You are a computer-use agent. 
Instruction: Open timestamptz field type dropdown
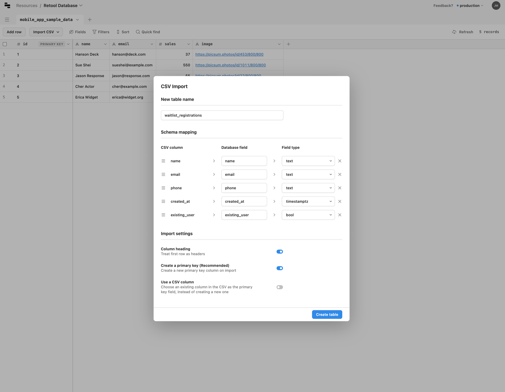[308, 202]
